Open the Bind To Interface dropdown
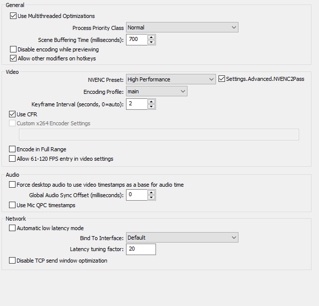The width and height of the screenshot is (319, 306). click(182, 238)
